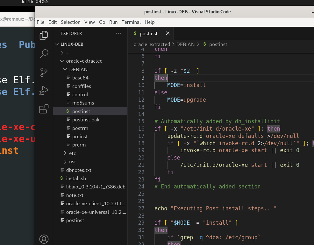Viewport: 314px width, 245px height.
Task: Select libaio_0.3.104-1_i386.deb file
Action: [x=90, y=187]
